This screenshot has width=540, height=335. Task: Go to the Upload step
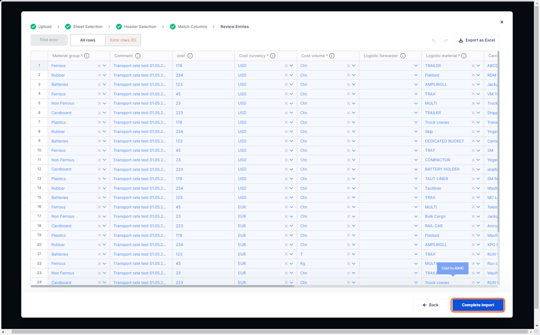45,27
